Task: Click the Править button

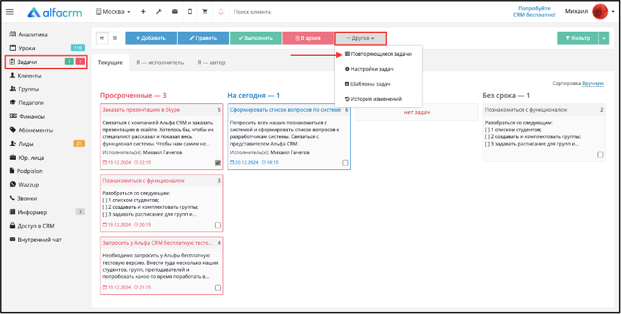Action: (x=203, y=39)
